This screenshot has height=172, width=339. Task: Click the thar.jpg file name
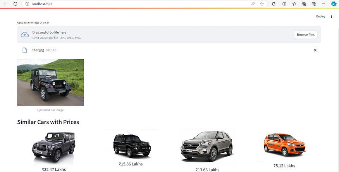[38, 50]
